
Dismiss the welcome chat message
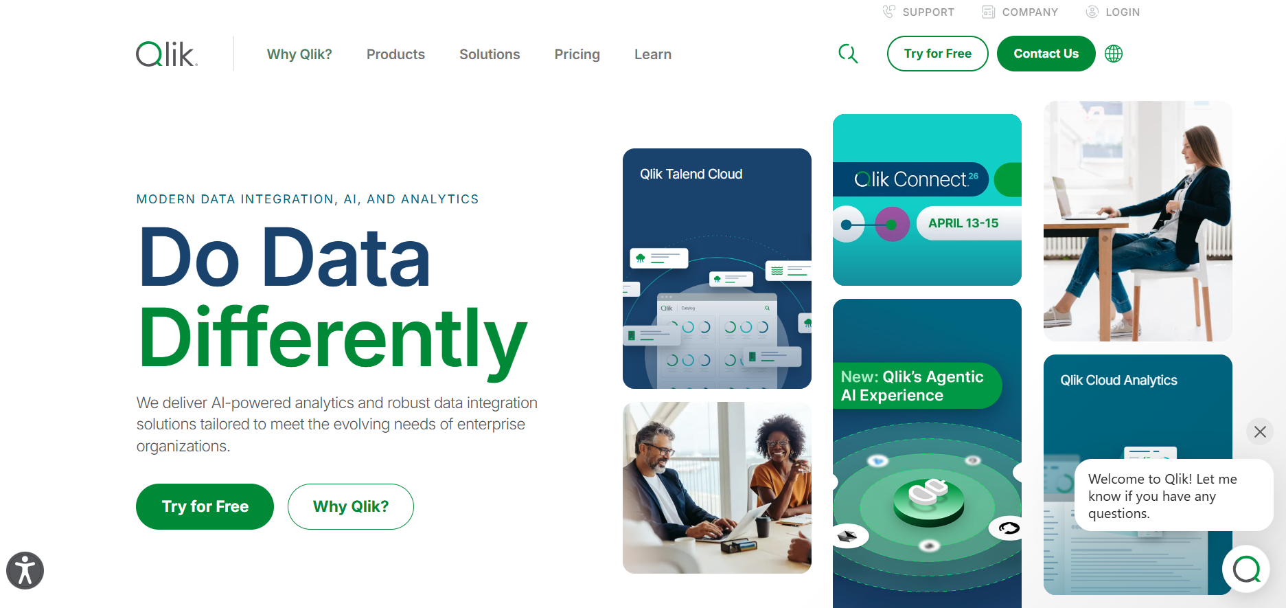(x=1260, y=431)
